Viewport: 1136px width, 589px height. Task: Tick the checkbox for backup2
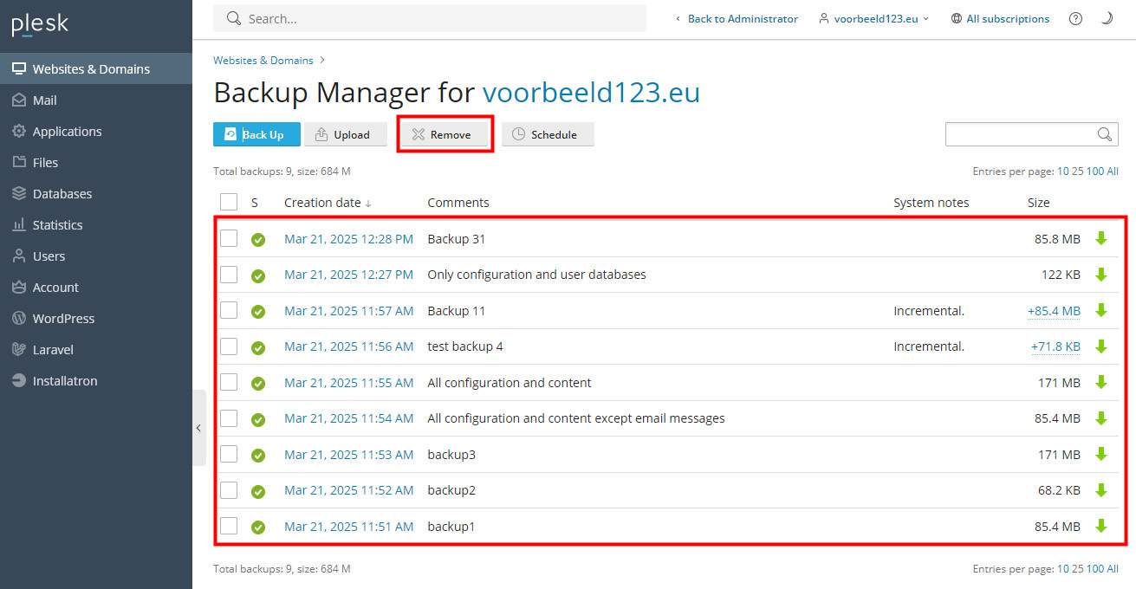coord(229,490)
